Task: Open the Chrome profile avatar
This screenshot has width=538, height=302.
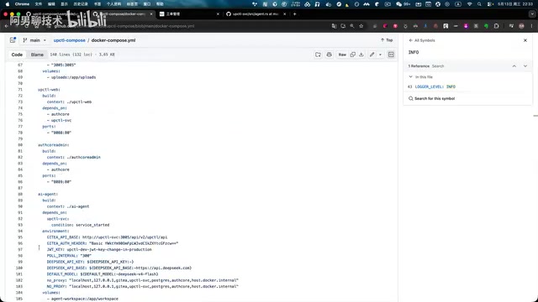Action: pyautogui.click(x=521, y=26)
